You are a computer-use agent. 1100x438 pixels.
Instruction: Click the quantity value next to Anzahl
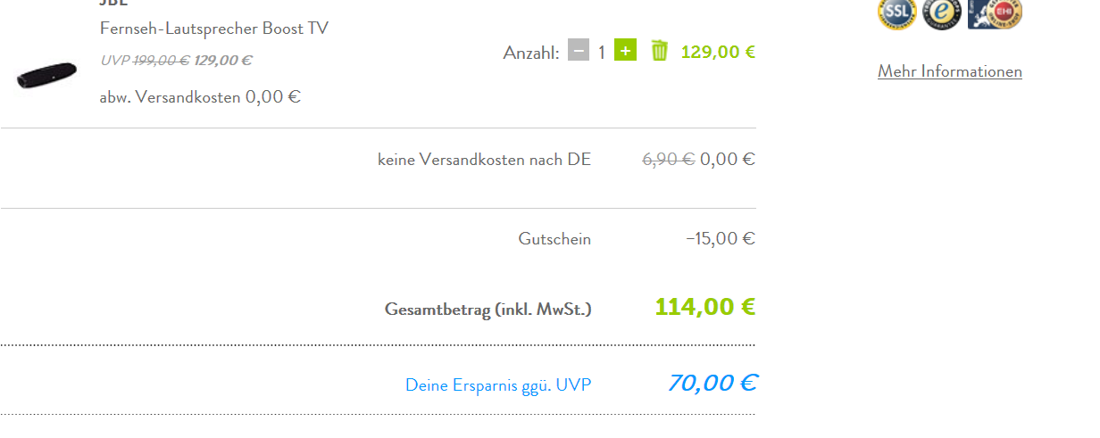pos(602,52)
